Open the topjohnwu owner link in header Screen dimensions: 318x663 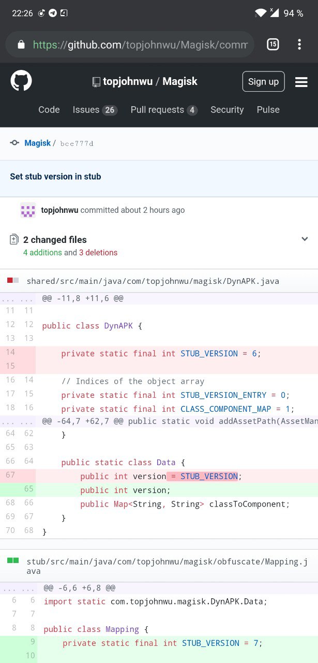pyautogui.click(x=128, y=81)
